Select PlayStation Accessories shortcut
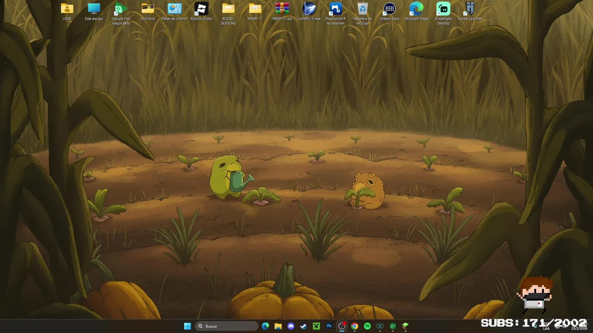 [336, 14]
